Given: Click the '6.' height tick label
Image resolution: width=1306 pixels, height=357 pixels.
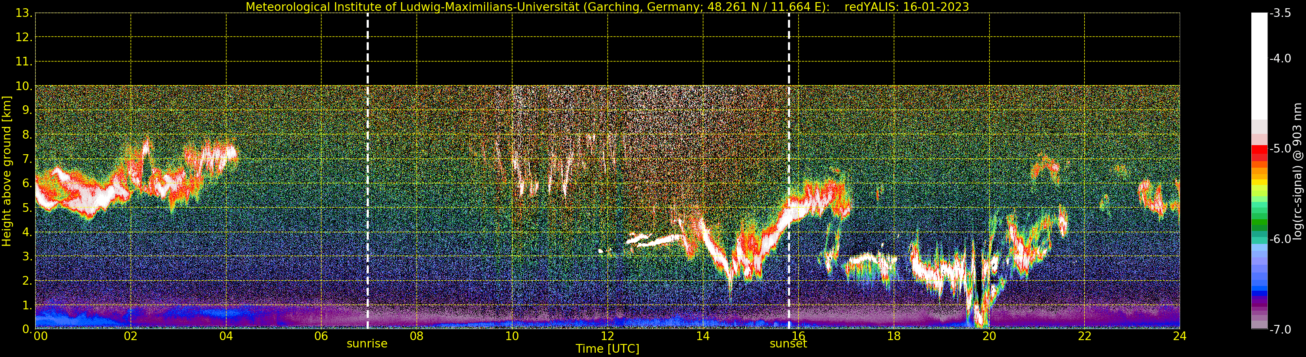Looking at the screenshot, I should point(27,183).
